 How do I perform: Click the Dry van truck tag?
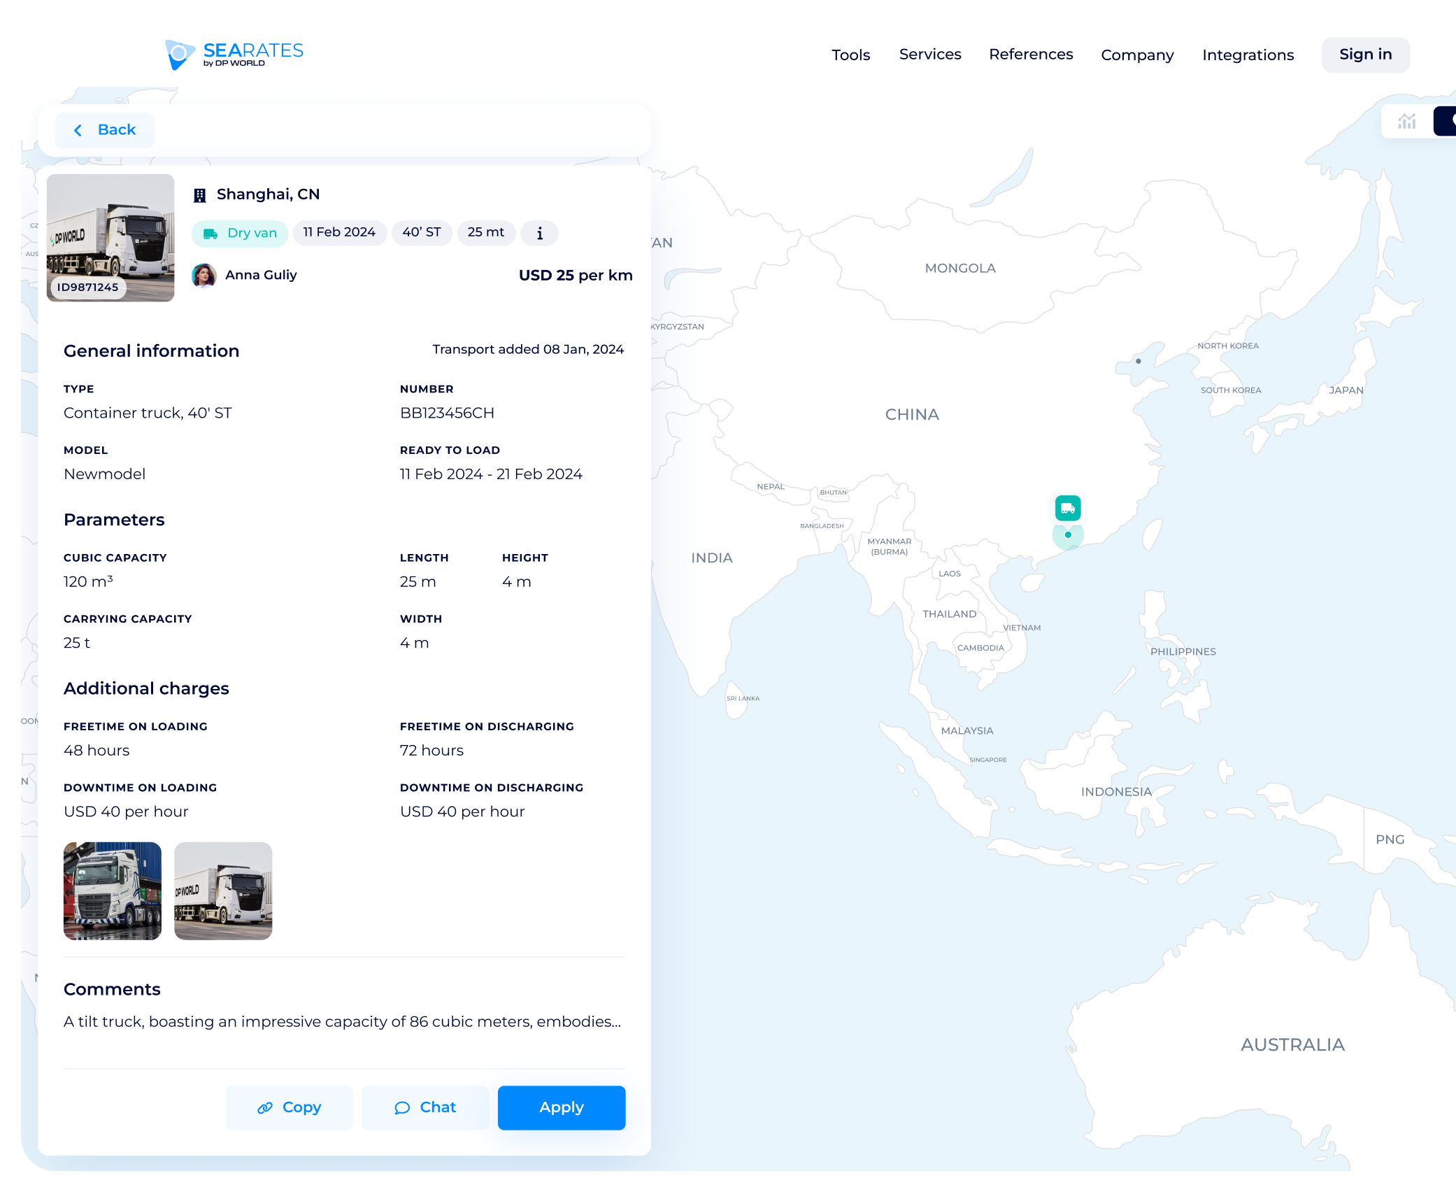point(240,233)
